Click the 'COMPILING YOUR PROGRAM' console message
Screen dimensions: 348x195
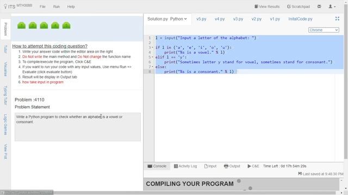pos(190,184)
